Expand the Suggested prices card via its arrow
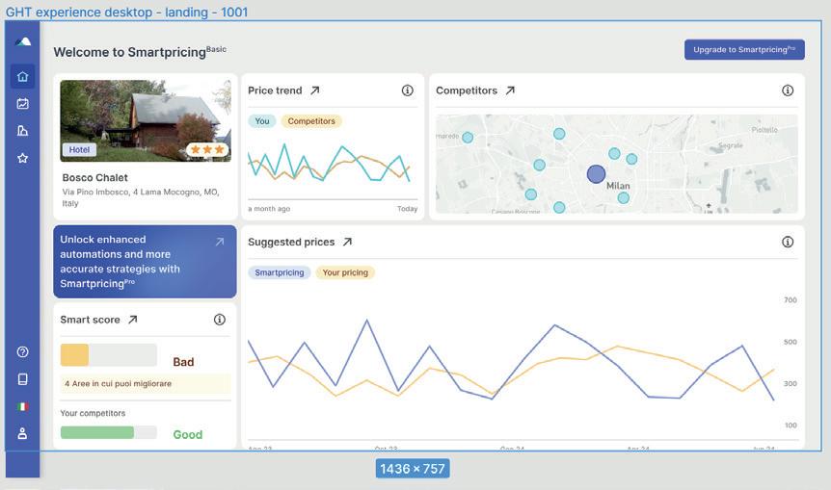The height and width of the screenshot is (490, 831). 347,242
